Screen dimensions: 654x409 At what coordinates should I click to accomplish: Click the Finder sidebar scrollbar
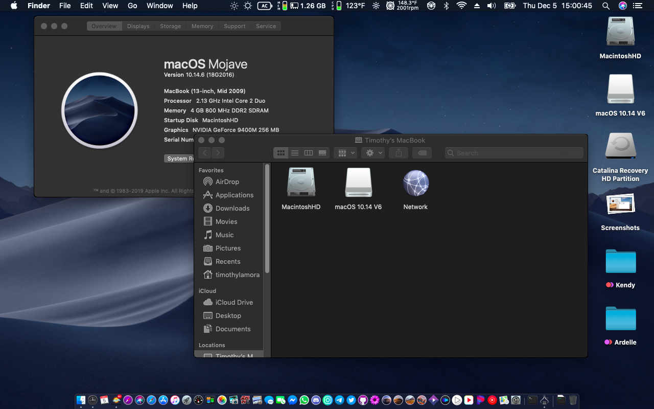click(267, 218)
